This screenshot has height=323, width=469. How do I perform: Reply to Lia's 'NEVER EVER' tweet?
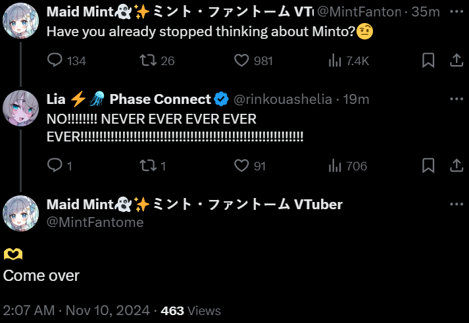tap(55, 166)
